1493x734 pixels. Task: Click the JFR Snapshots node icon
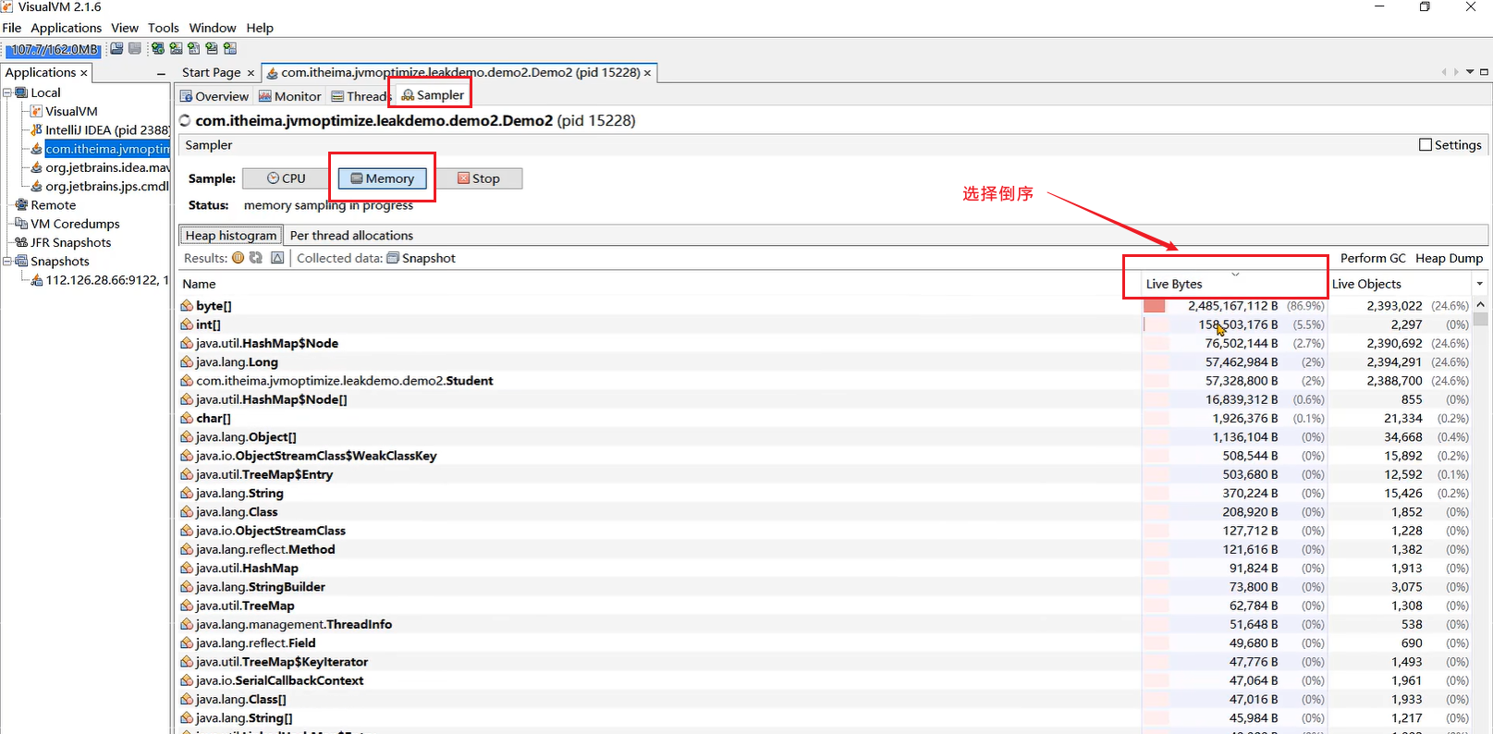click(x=21, y=242)
